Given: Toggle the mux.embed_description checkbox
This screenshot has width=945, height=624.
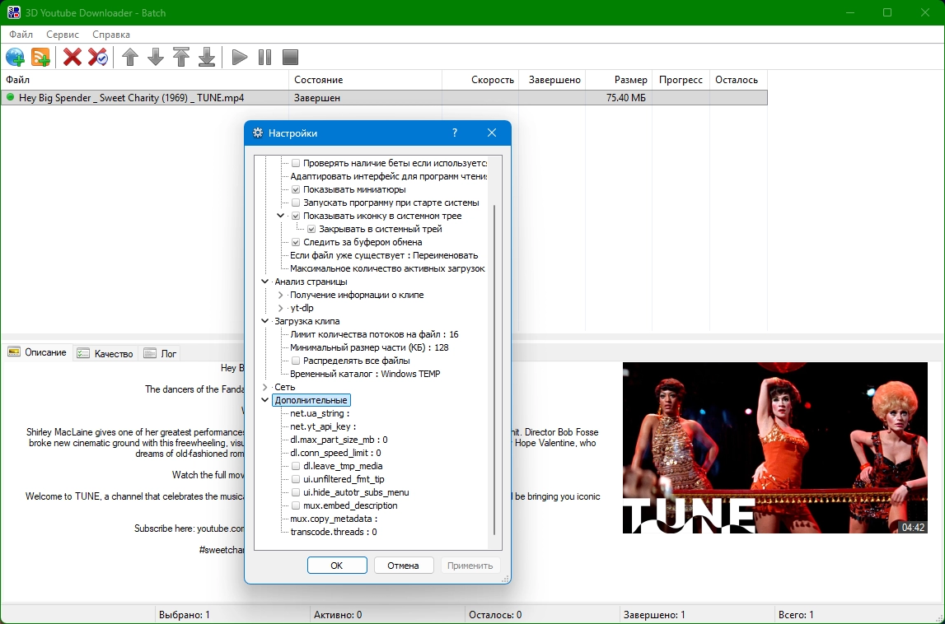Looking at the screenshot, I should (x=297, y=505).
